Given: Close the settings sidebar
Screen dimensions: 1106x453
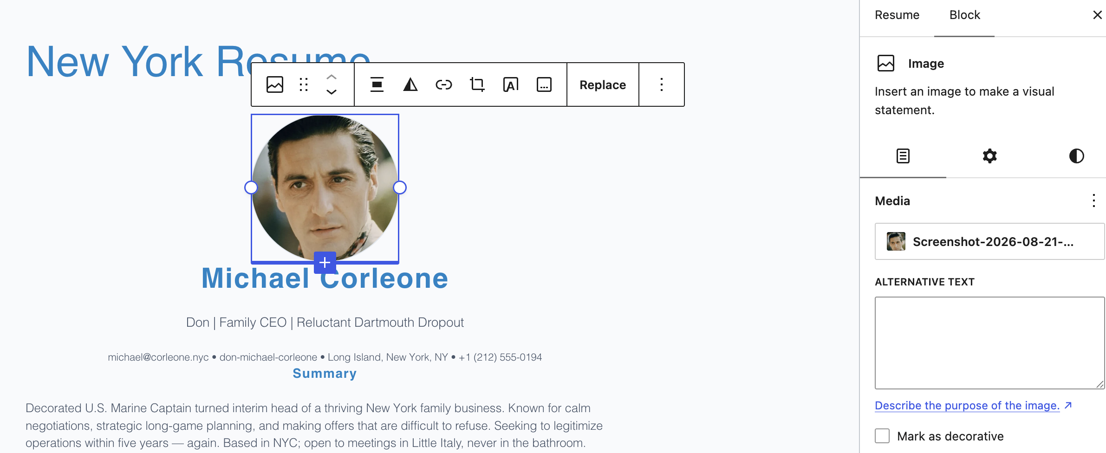Looking at the screenshot, I should pyautogui.click(x=1097, y=15).
